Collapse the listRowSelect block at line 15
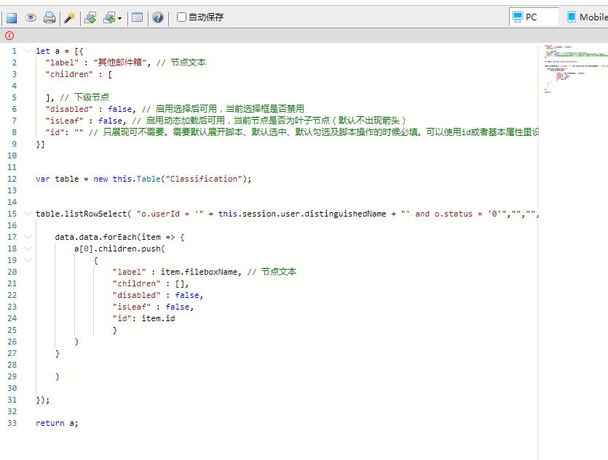Screen dimensions: 608x460 tap(27, 214)
